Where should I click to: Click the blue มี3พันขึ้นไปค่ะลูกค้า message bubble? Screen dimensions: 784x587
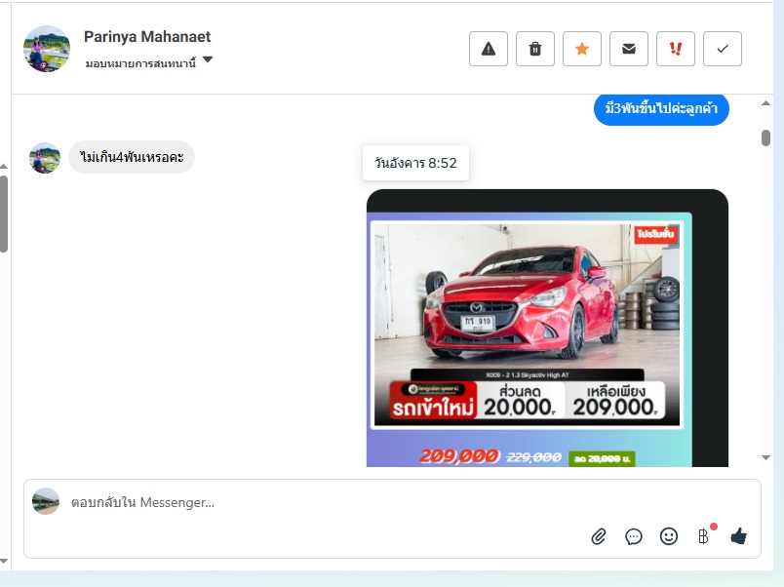click(661, 108)
